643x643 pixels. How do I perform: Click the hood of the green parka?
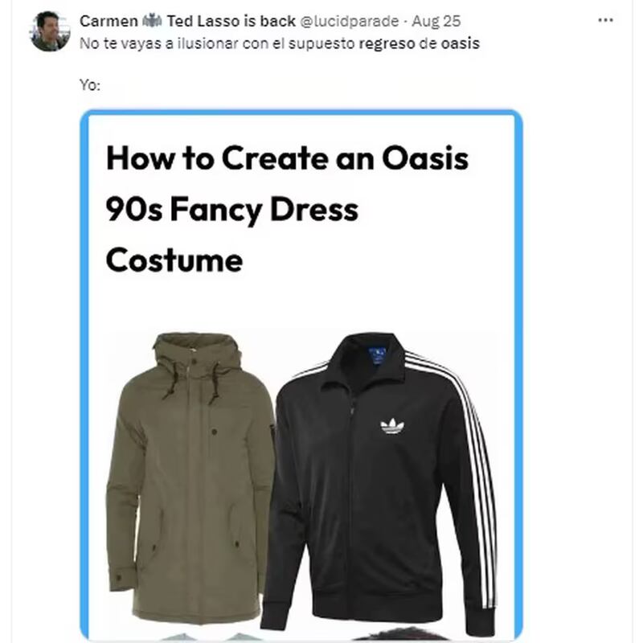(x=195, y=350)
